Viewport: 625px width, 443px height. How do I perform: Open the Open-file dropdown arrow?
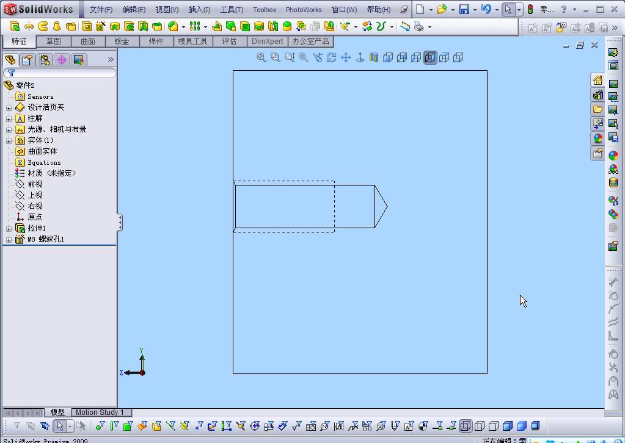point(453,10)
